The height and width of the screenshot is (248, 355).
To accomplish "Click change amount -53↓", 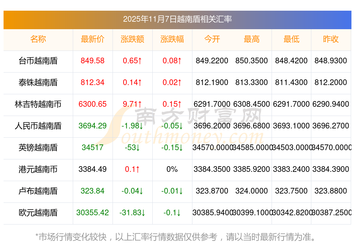I will coord(132,148).
